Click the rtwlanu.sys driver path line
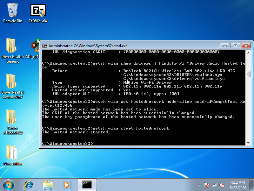This screenshot has height=191, width=254. point(173,75)
